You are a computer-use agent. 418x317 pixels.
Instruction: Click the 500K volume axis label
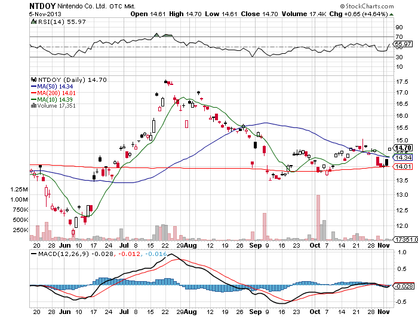20,220
